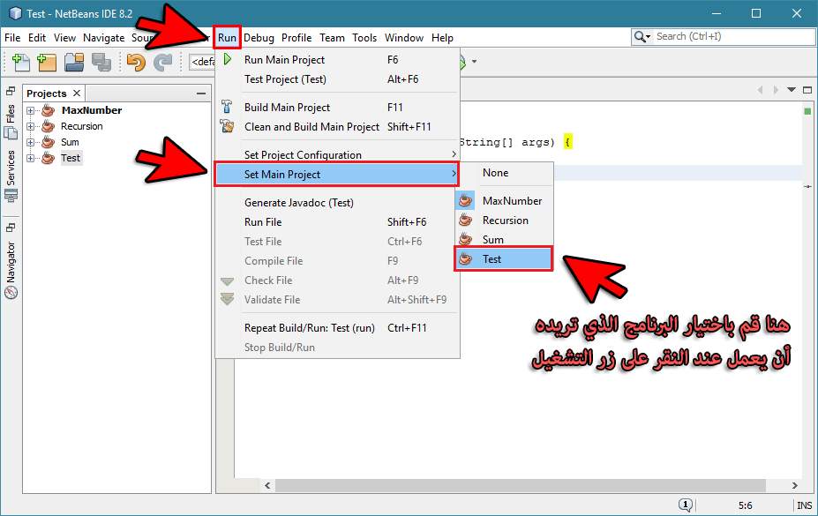Set Recursion as main project in submenu
Image resolution: width=818 pixels, height=516 pixels.
point(504,221)
